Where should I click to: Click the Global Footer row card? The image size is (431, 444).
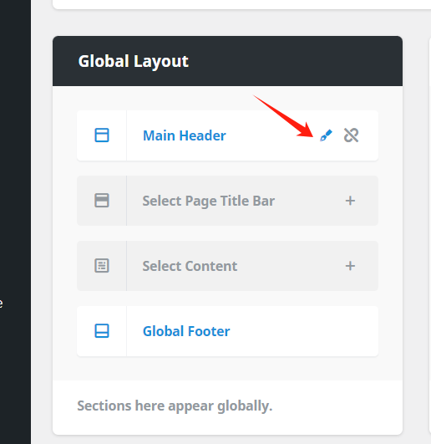coord(228,331)
